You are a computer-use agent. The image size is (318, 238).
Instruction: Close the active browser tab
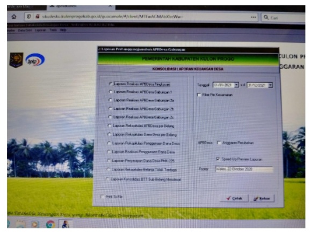click(110, 6)
